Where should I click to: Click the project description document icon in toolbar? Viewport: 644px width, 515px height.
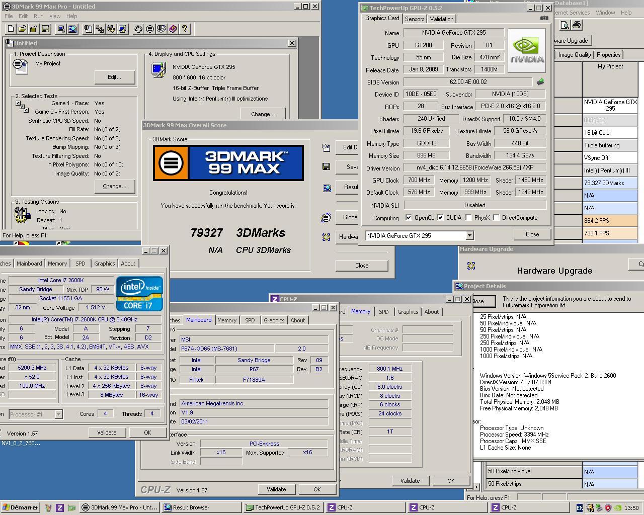88,29
